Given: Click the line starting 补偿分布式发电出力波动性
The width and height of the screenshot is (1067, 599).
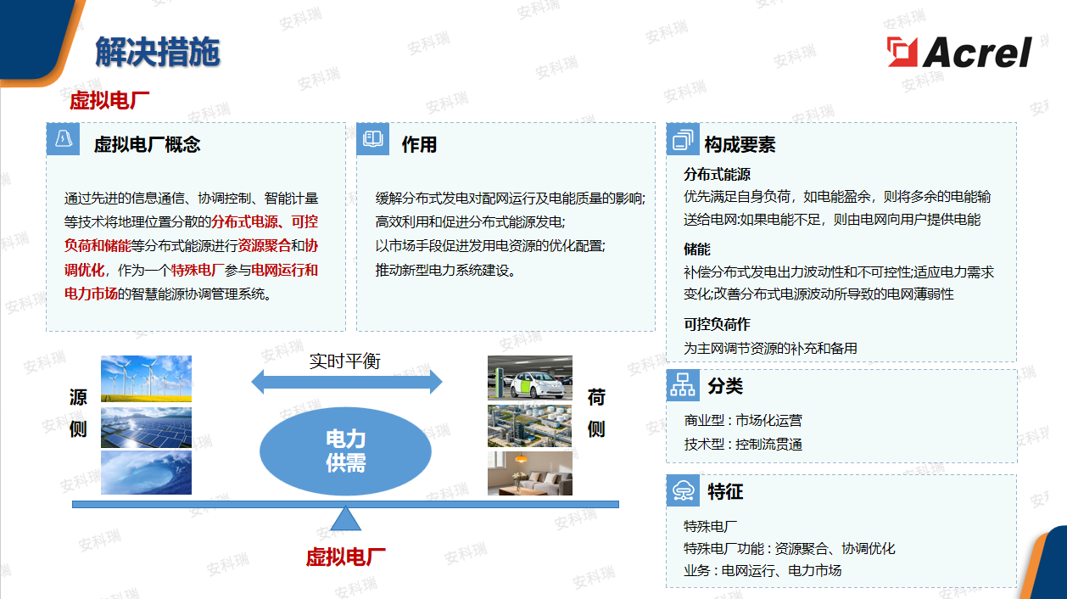Looking at the screenshot, I should click(x=839, y=272).
